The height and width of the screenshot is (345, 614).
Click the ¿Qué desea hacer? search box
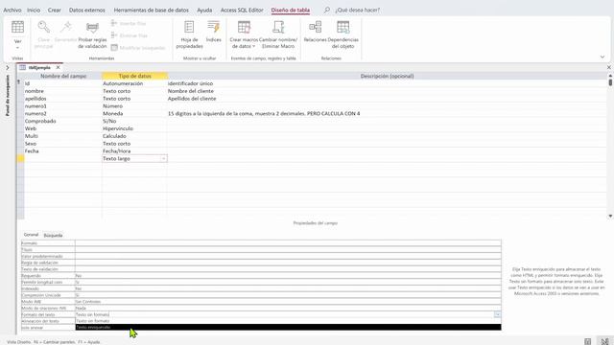357,10
